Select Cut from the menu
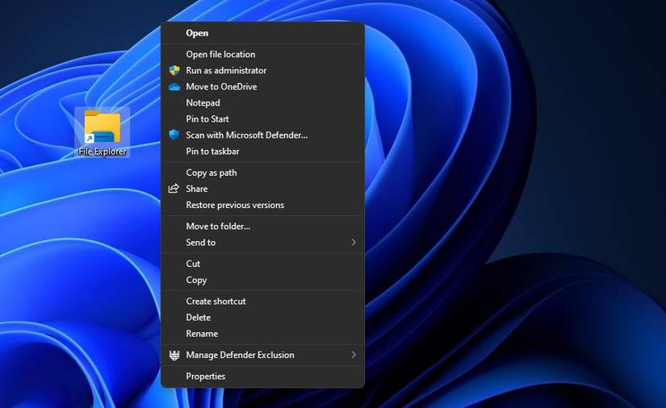The width and height of the screenshot is (666, 408). point(262,264)
